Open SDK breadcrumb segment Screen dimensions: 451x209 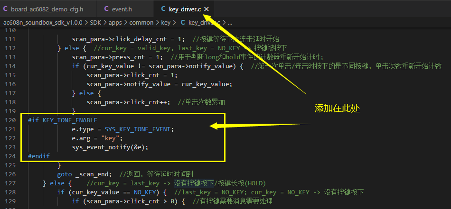pyautogui.click(x=95, y=23)
